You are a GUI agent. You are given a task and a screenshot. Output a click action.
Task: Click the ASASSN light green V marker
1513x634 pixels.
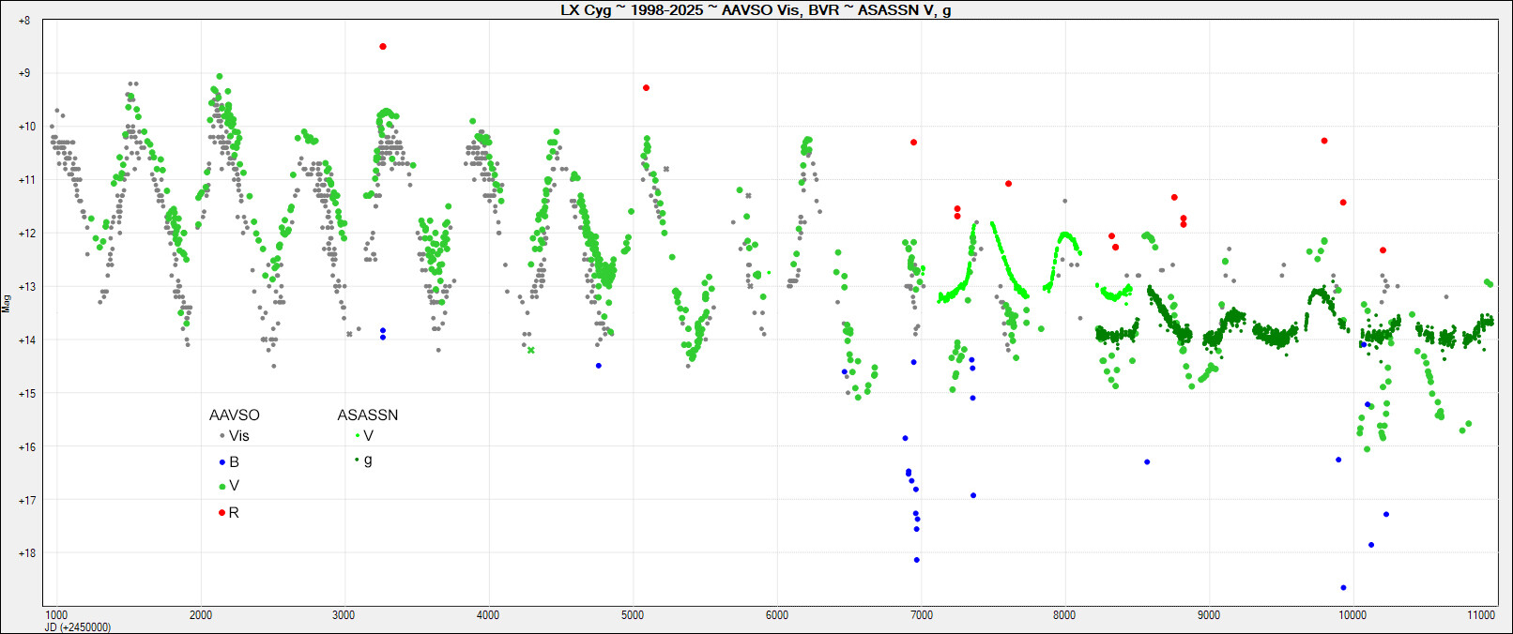(x=357, y=436)
